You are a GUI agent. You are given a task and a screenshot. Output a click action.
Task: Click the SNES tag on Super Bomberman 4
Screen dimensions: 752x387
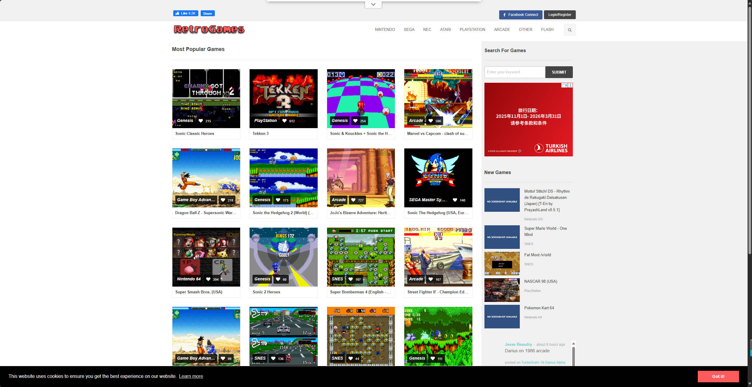pyautogui.click(x=337, y=279)
